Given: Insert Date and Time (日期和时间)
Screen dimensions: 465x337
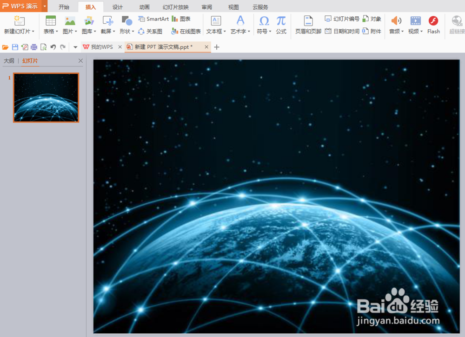Looking at the screenshot, I should tap(342, 31).
